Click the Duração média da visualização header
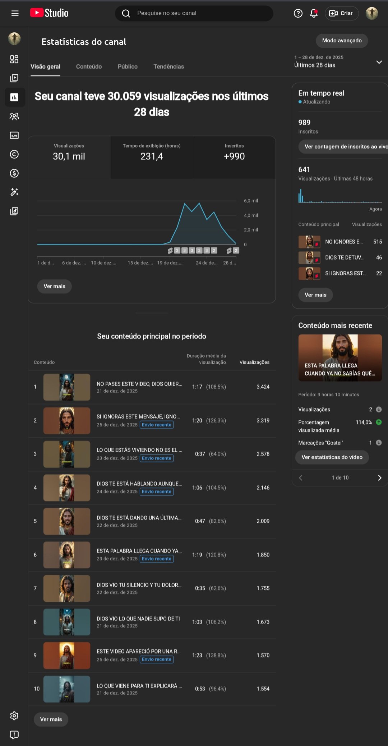Image resolution: width=388 pixels, height=746 pixels. [x=206, y=359]
